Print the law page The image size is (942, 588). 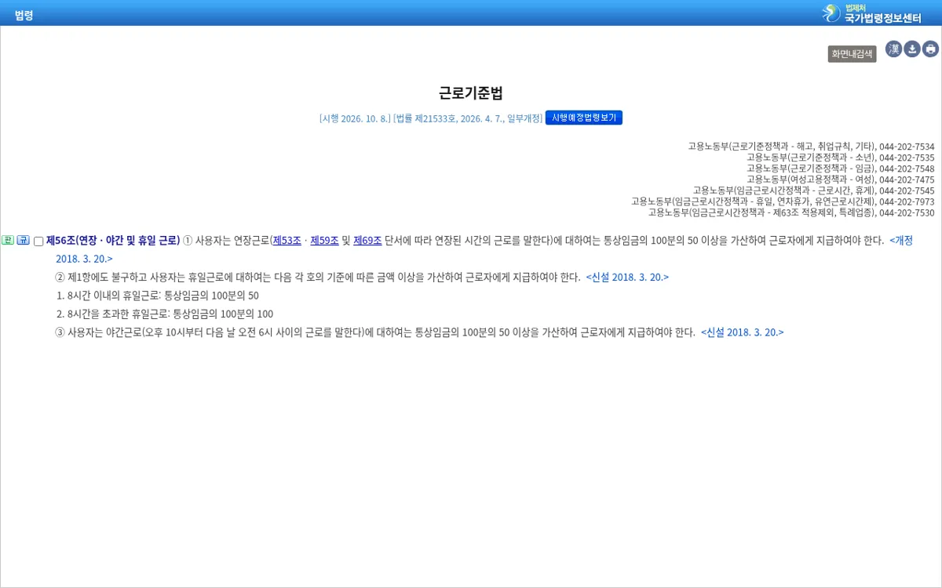[930, 49]
